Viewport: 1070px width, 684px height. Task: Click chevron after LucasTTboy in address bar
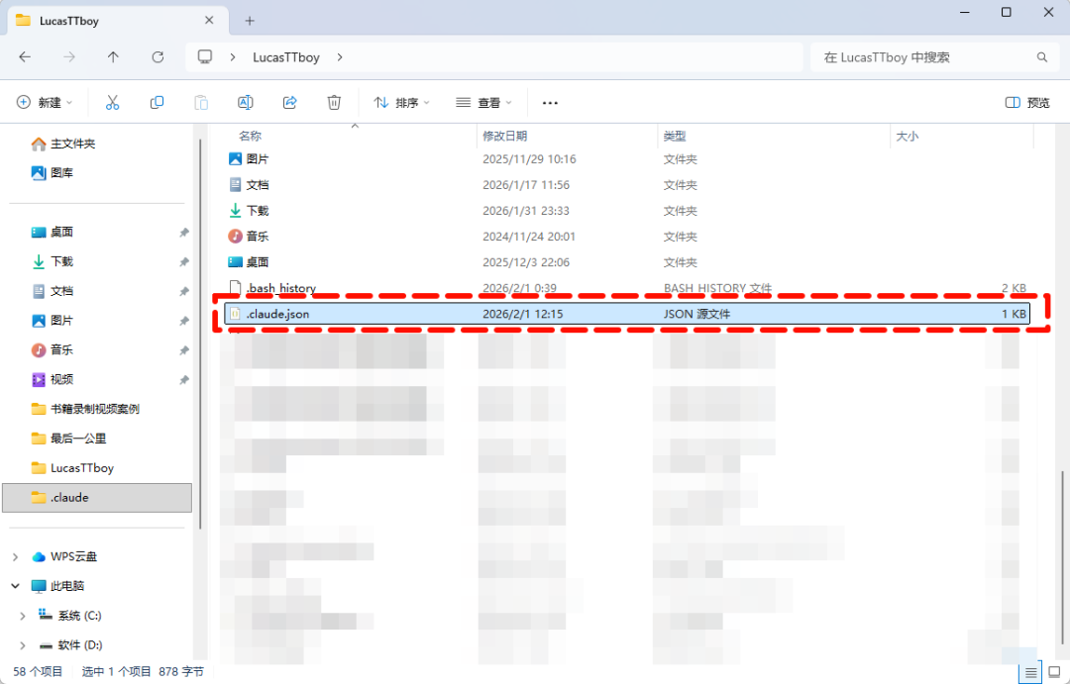(339, 57)
